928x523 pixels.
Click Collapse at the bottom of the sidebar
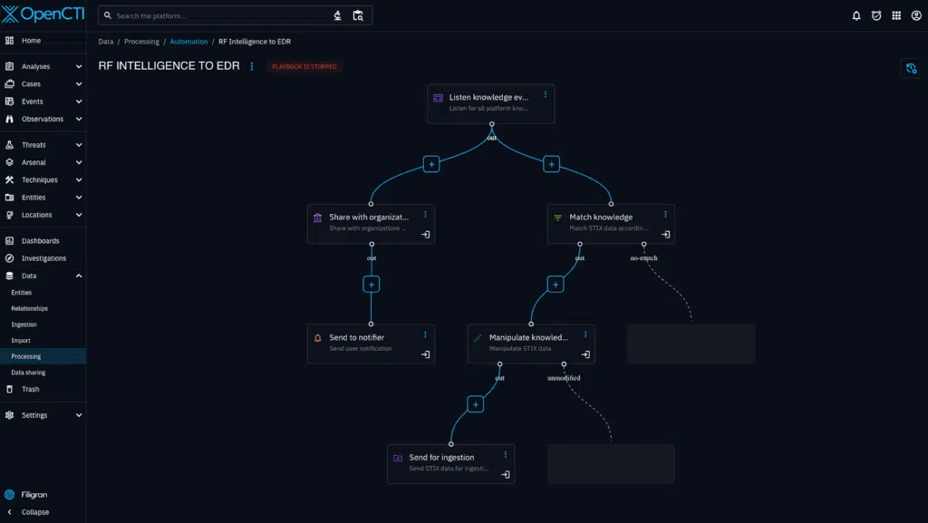34,512
